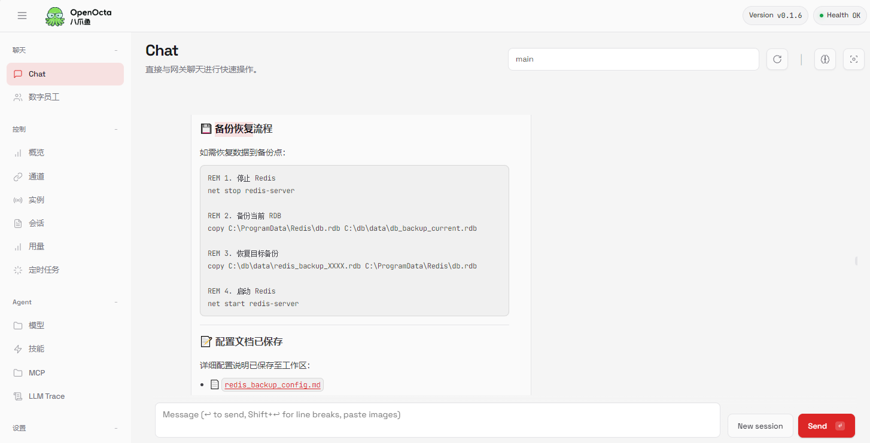Click the 'net start redis-server' code line
This screenshot has width=870, height=443.
tap(253, 304)
